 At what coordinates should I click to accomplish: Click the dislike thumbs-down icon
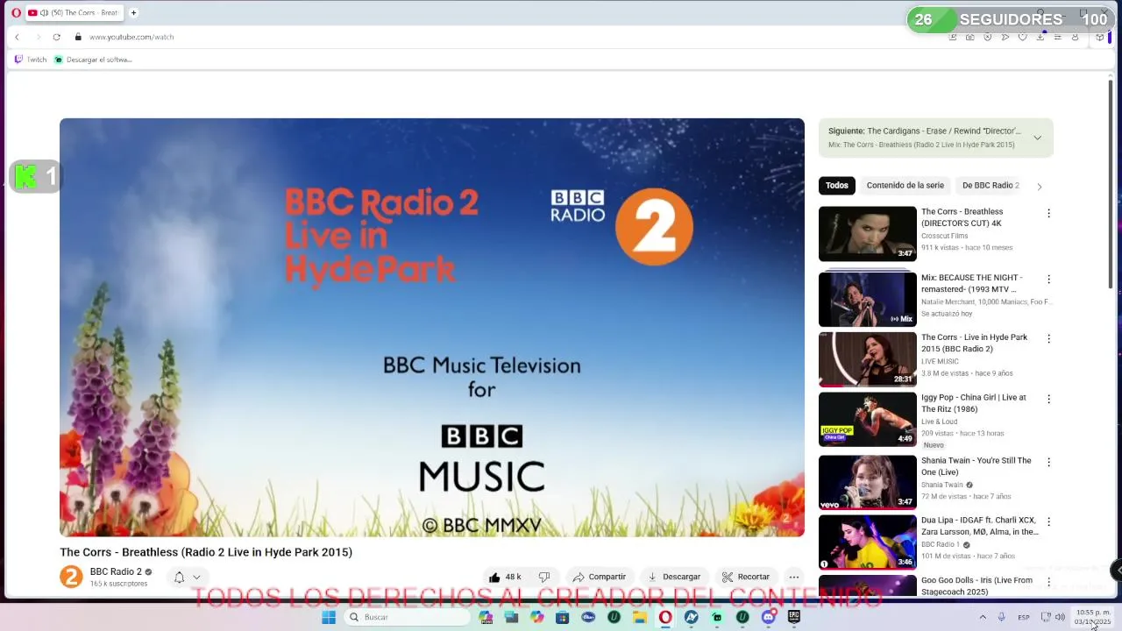click(x=543, y=577)
